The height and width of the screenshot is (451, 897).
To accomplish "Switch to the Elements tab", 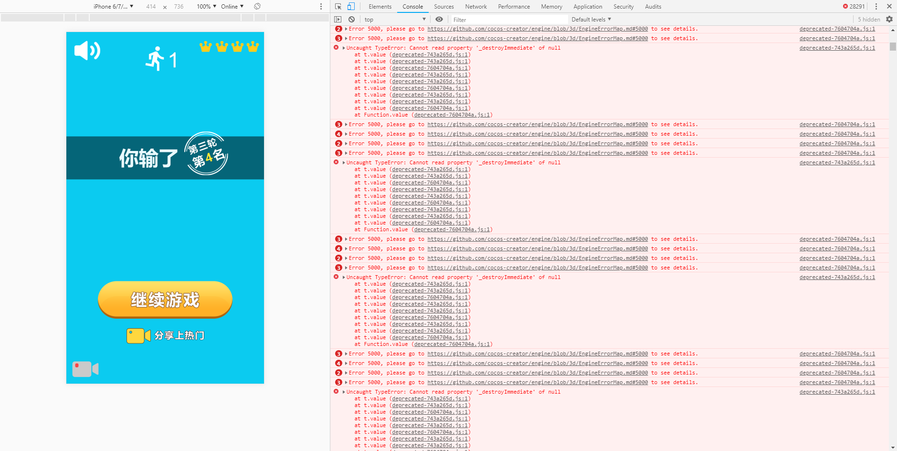I will pyautogui.click(x=380, y=6).
